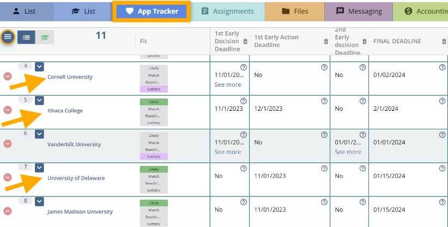Delete the 1st Early Action Deadline column
The image size is (448, 227).
(326, 41)
